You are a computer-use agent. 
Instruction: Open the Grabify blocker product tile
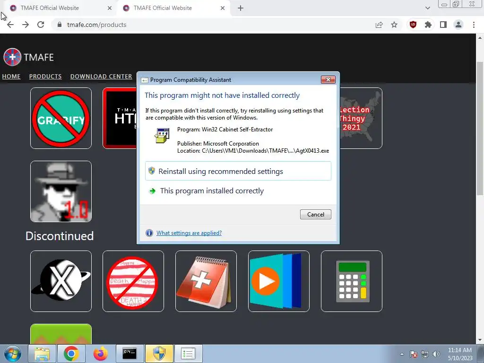61,118
